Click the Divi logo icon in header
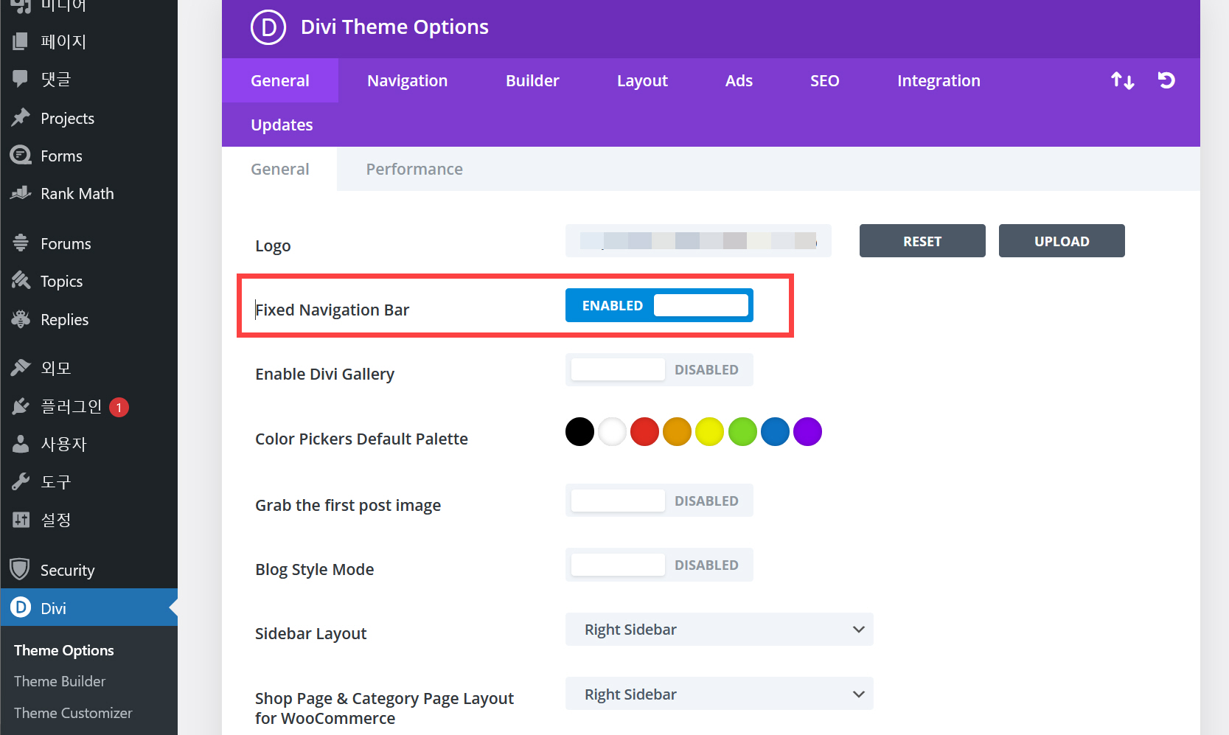 click(x=268, y=27)
